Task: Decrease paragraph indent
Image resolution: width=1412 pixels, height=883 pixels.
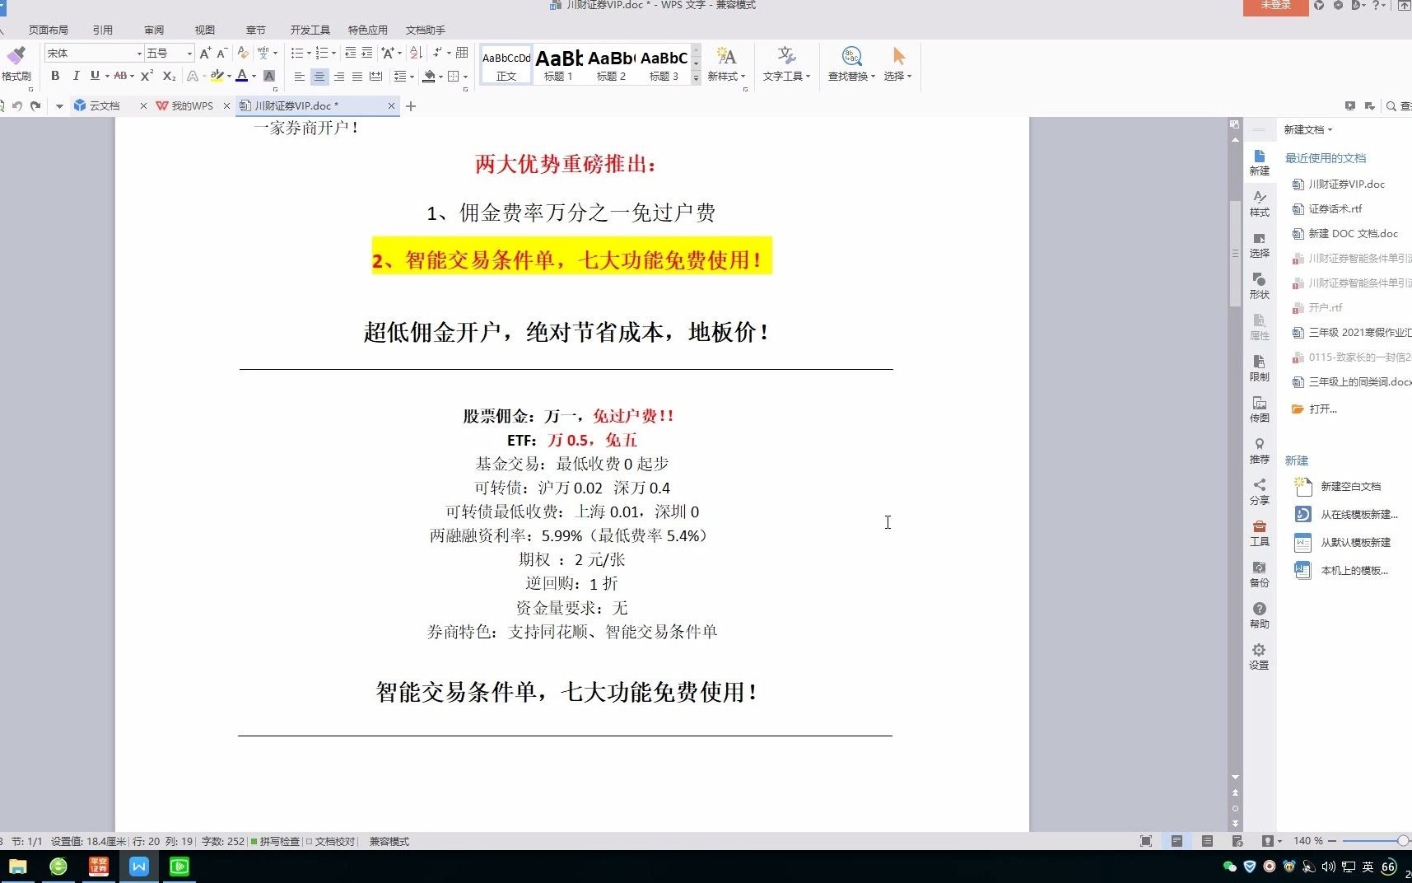Action: click(x=350, y=53)
